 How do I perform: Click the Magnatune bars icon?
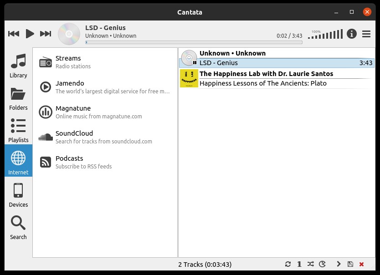[x=46, y=112]
